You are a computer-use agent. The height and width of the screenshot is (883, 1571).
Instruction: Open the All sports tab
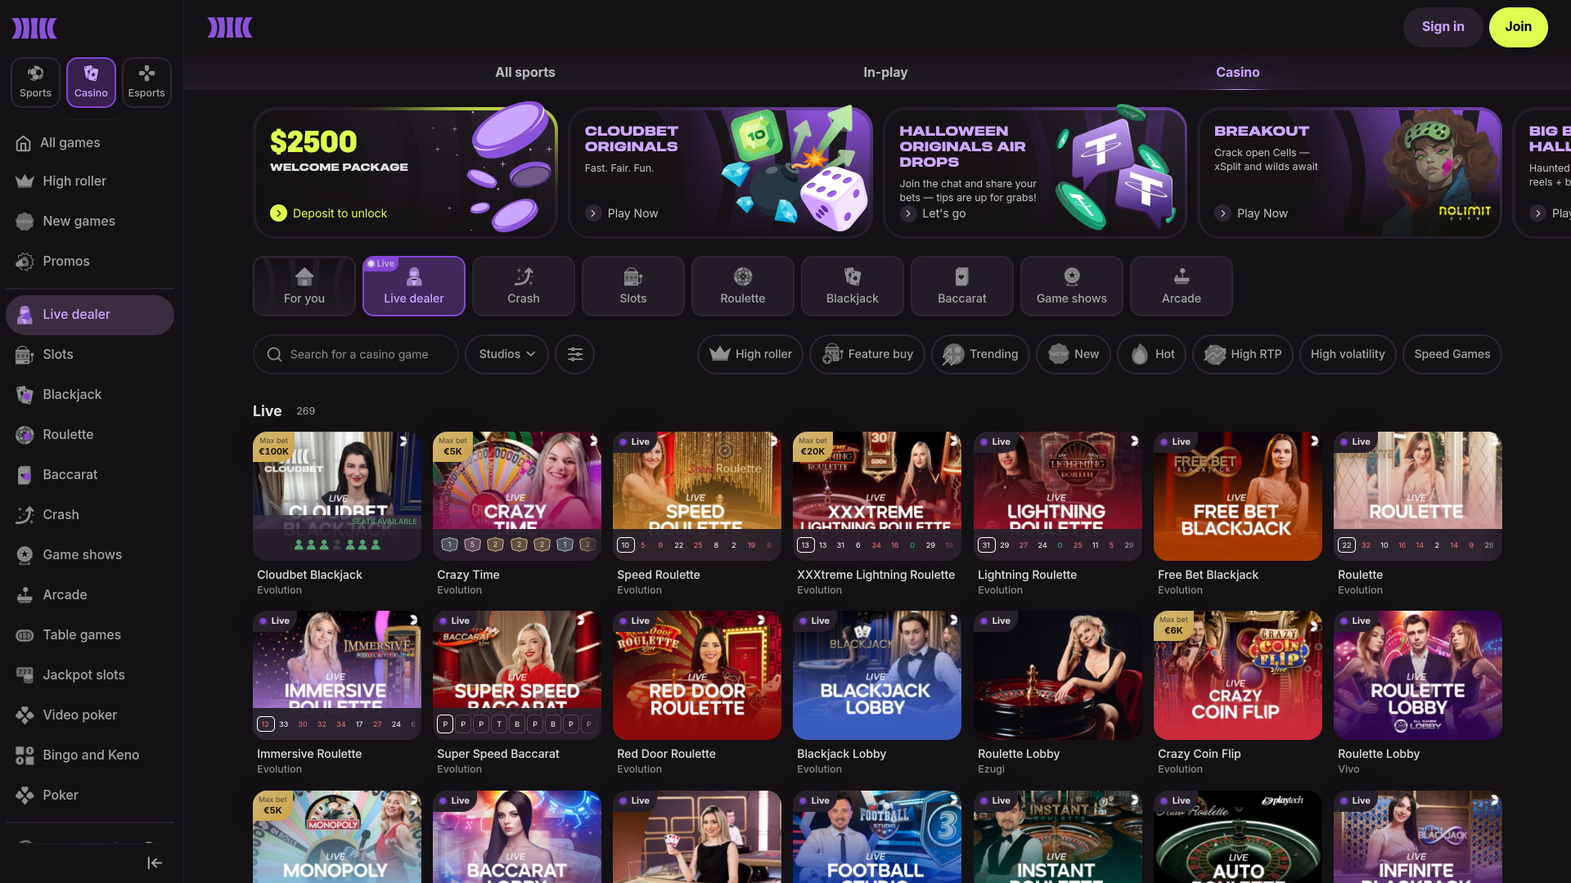point(524,72)
